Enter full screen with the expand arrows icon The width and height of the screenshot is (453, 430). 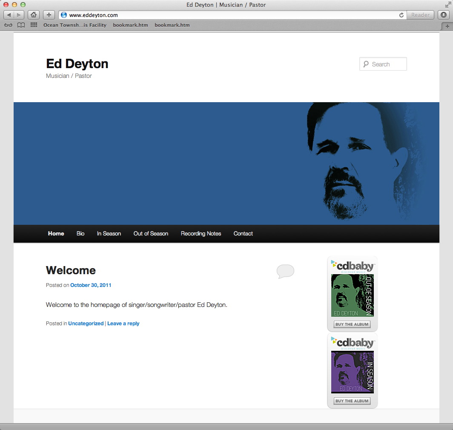[448, 5]
